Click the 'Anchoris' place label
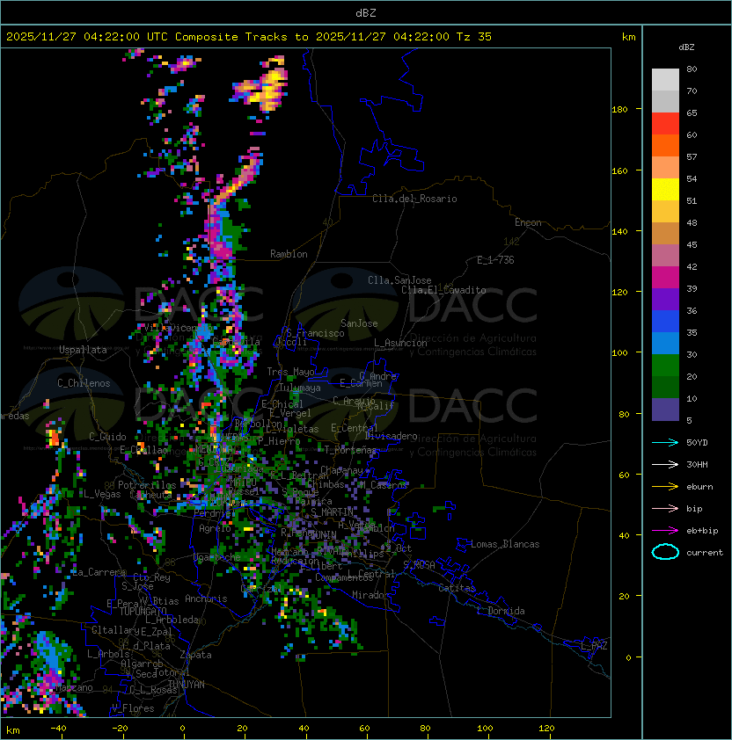 click(x=206, y=599)
